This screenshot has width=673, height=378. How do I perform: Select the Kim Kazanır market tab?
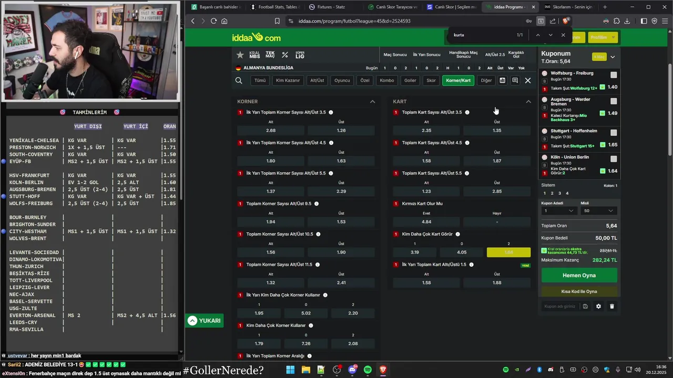point(288,80)
